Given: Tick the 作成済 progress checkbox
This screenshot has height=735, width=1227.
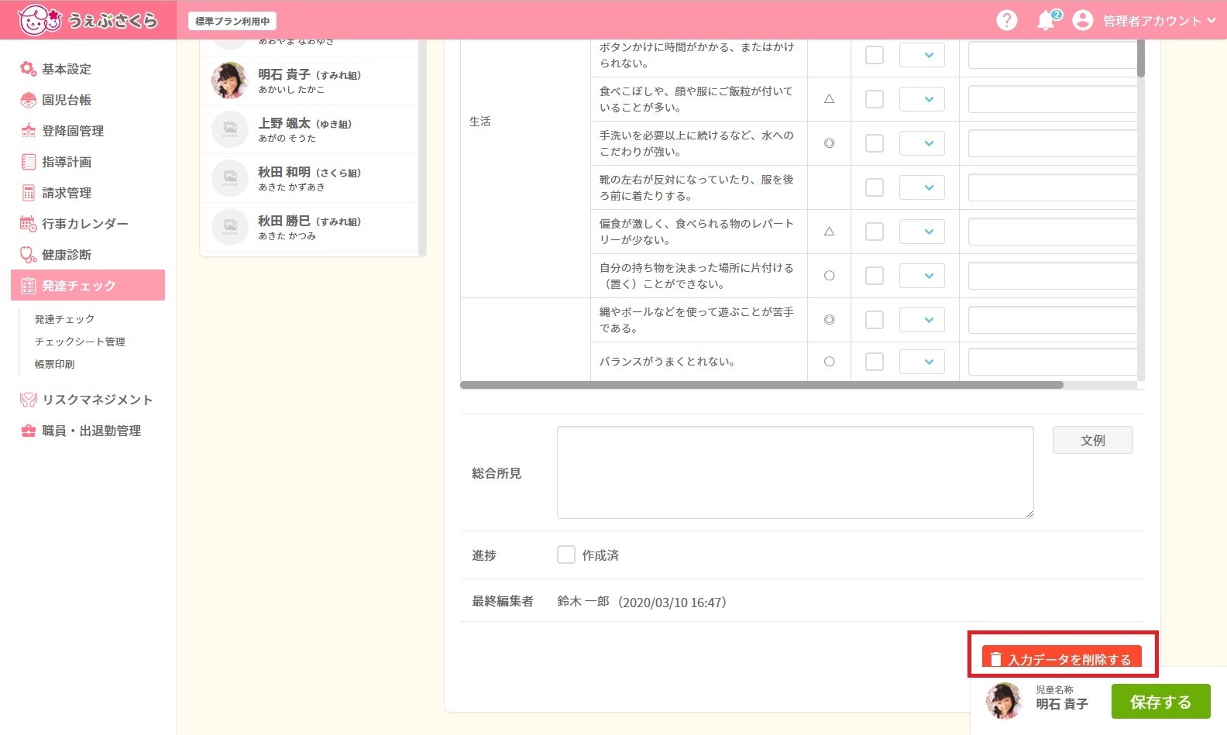Looking at the screenshot, I should (566, 555).
